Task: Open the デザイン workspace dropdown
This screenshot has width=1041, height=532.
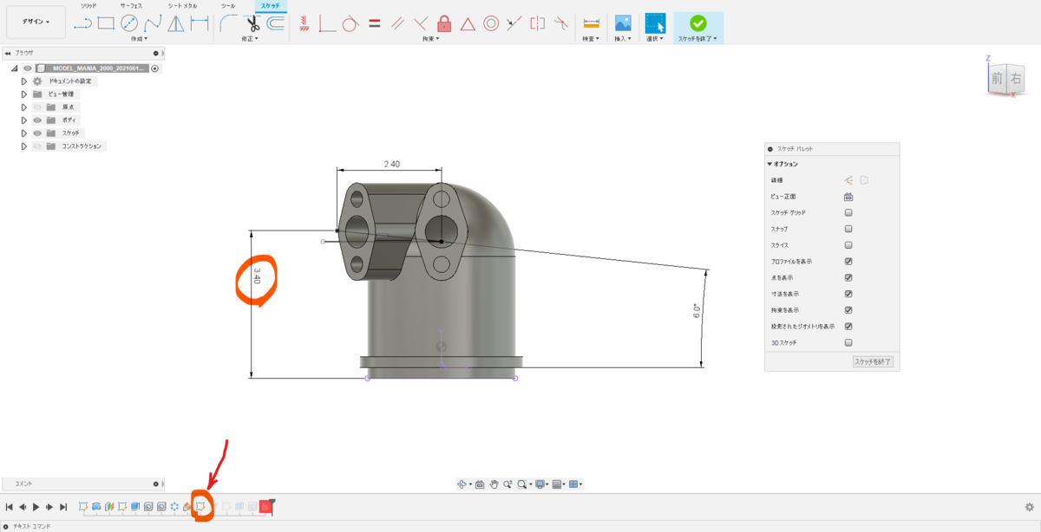Action: pos(36,22)
